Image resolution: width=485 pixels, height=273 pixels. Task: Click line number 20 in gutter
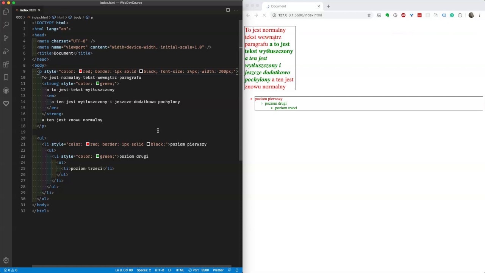23,138
